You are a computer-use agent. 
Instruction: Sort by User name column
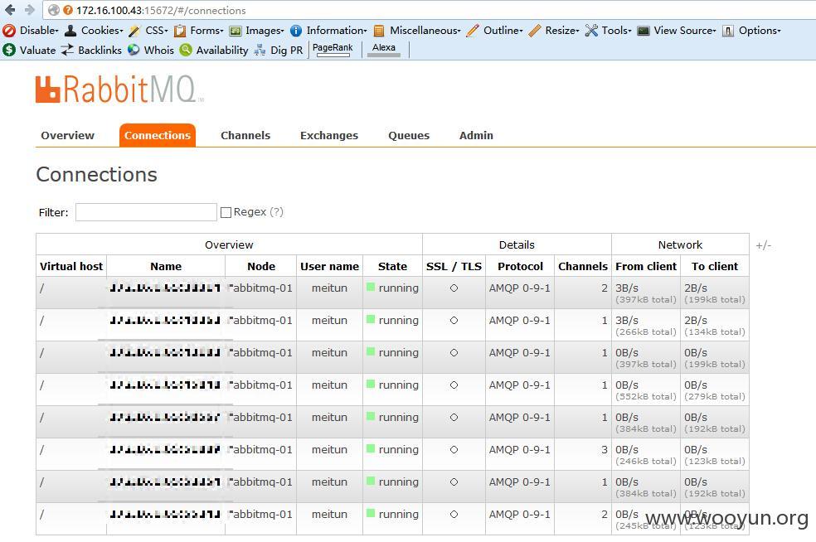click(x=329, y=266)
